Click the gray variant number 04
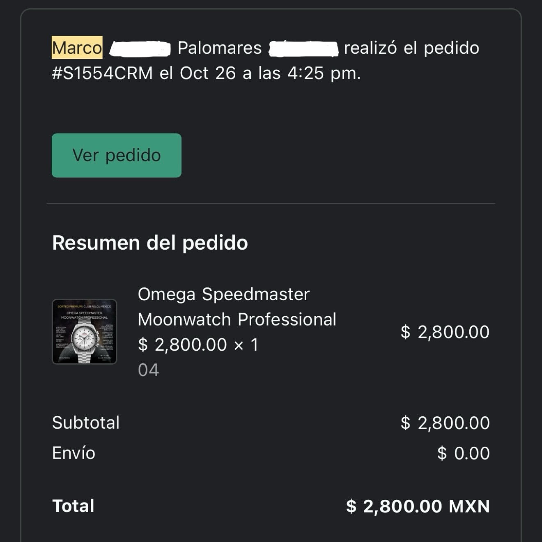 point(148,370)
